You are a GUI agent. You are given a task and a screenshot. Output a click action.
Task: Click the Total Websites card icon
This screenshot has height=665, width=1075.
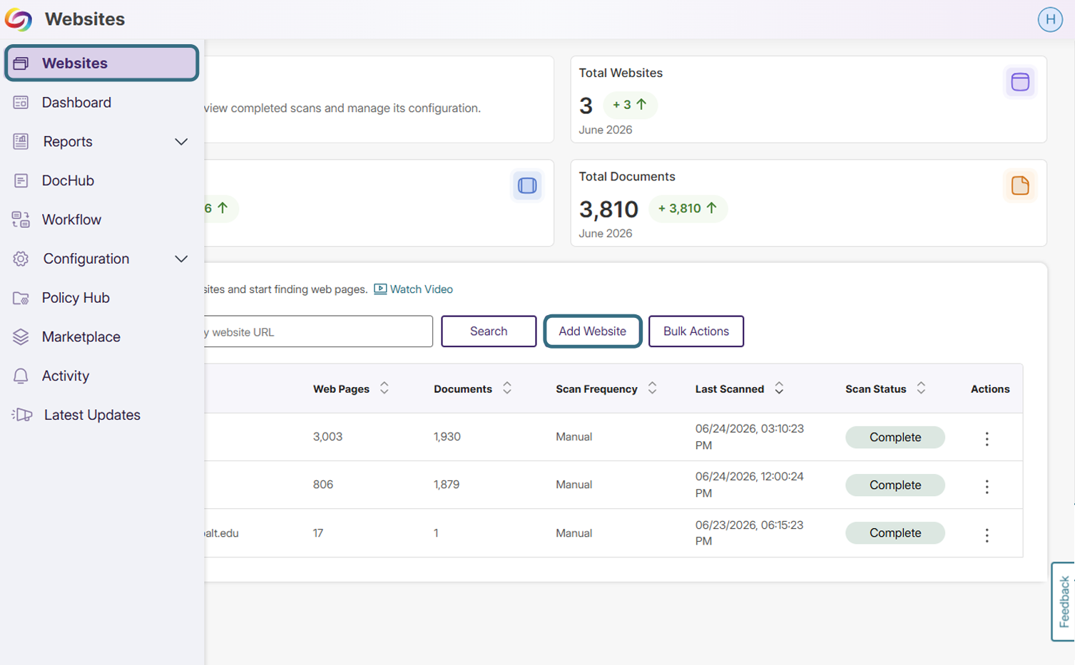coord(1020,82)
